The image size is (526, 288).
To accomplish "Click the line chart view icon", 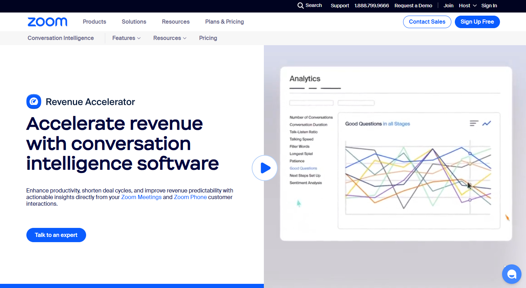I will pyautogui.click(x=487, y=123).
